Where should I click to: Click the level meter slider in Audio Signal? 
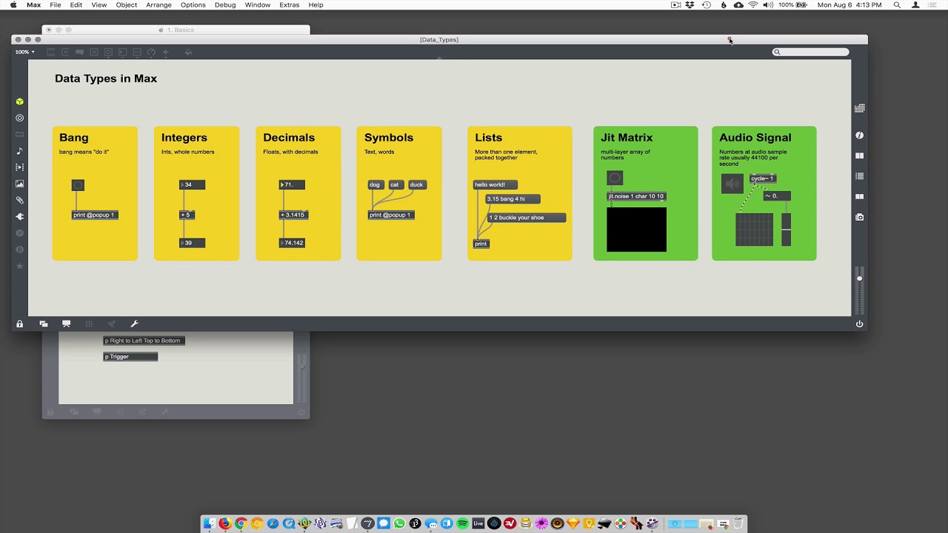(x=786, y=229)
